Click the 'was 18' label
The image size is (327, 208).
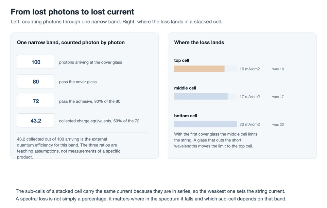[278, 69]
